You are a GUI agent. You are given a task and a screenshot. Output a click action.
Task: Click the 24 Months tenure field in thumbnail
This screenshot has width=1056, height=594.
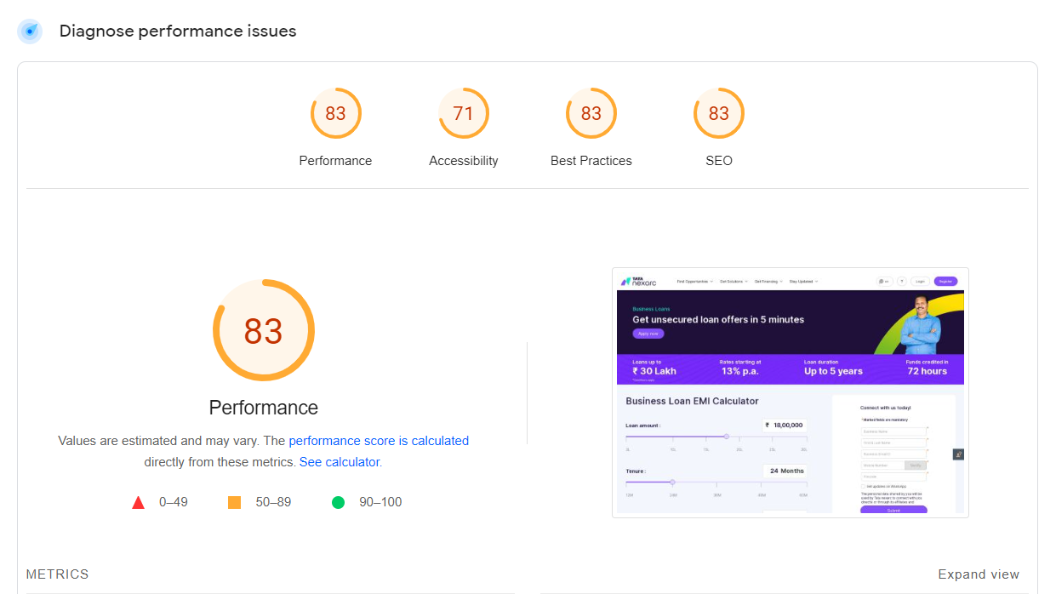[785, 471]
